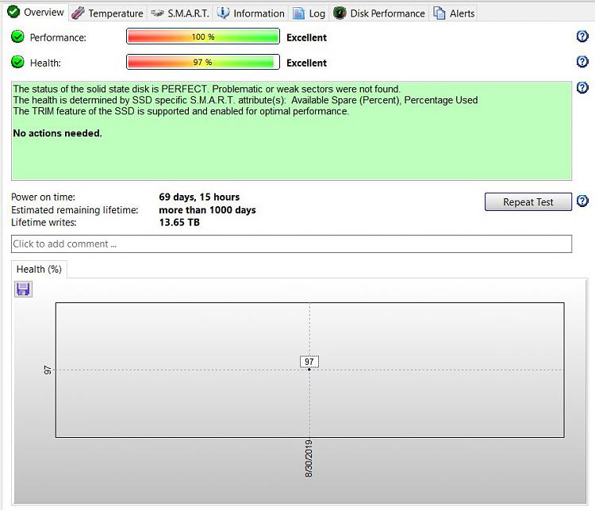
Task: Select the Health (%) graph tab
Action: pos(39,269)
